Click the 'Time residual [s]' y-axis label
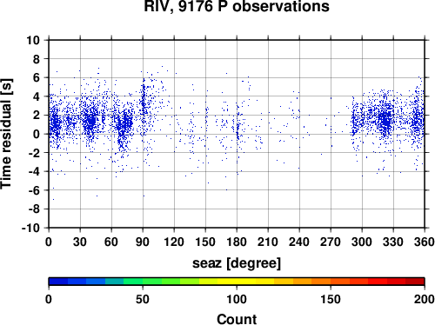Screen dimensions: 435x325 pos(6,134)
